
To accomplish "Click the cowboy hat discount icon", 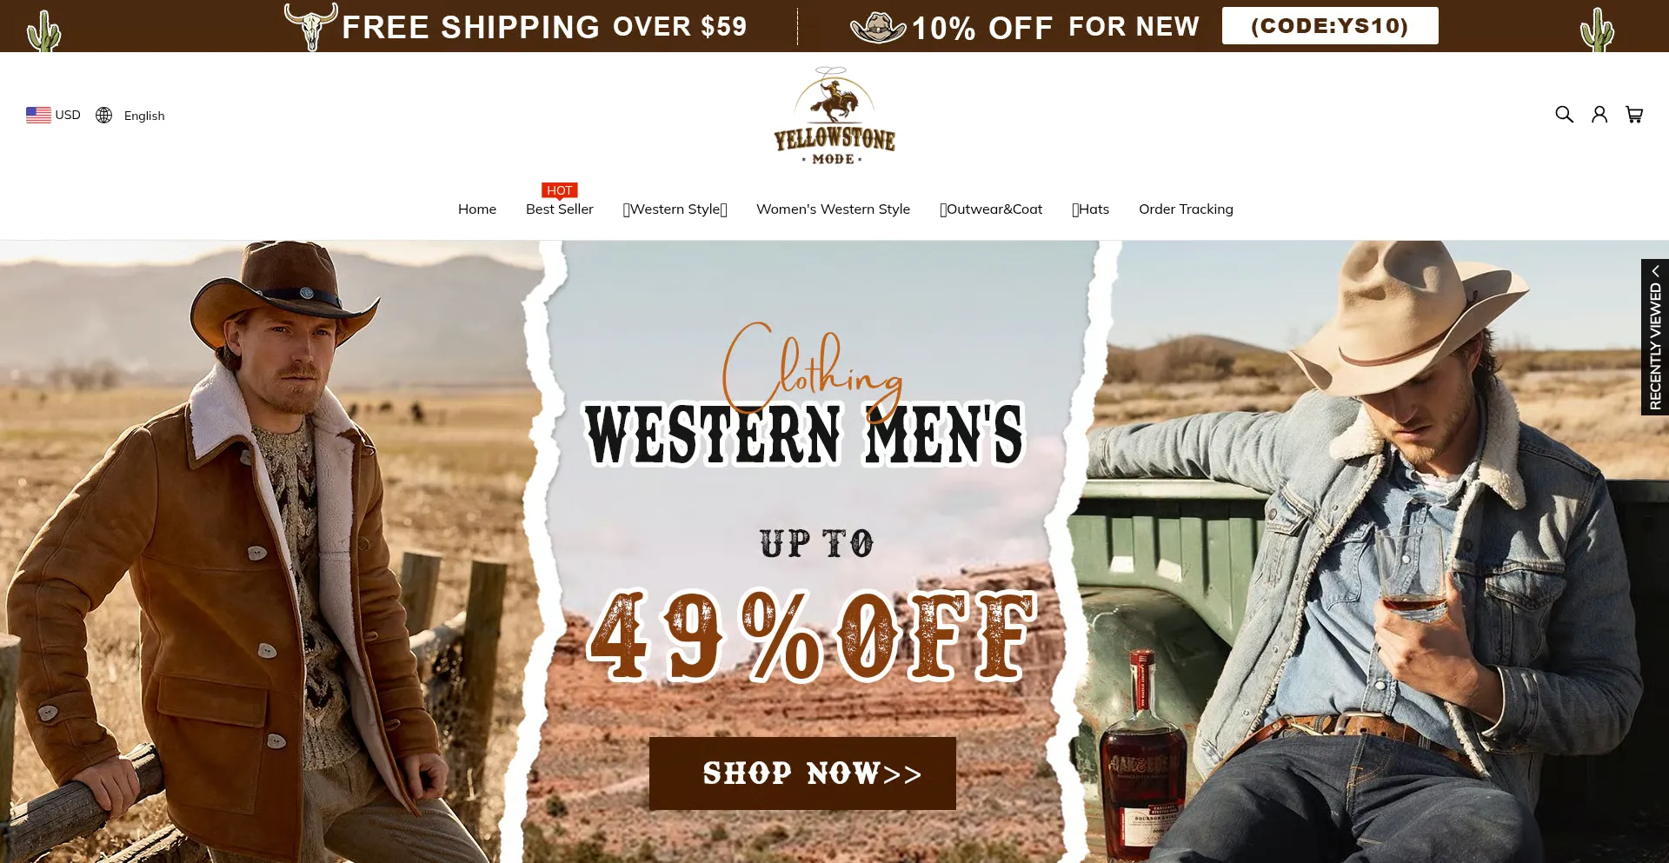I will (x=878, y=28).
